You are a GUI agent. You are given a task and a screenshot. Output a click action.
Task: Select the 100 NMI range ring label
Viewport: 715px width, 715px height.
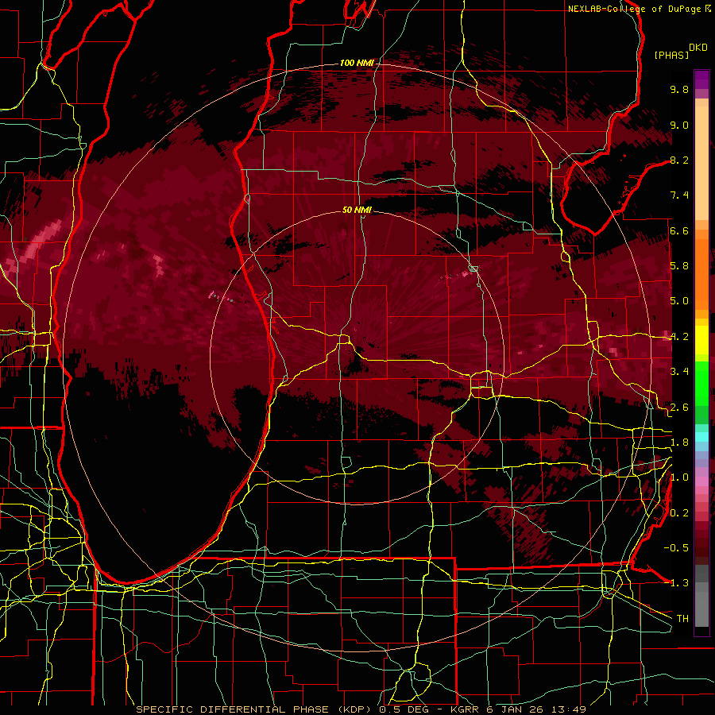tap(356, 63)
